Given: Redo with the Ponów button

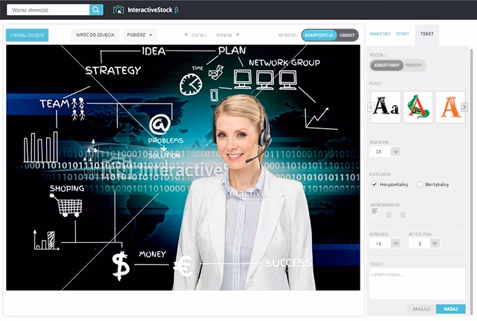Looking at the screenshot, I should click(228, 35).
